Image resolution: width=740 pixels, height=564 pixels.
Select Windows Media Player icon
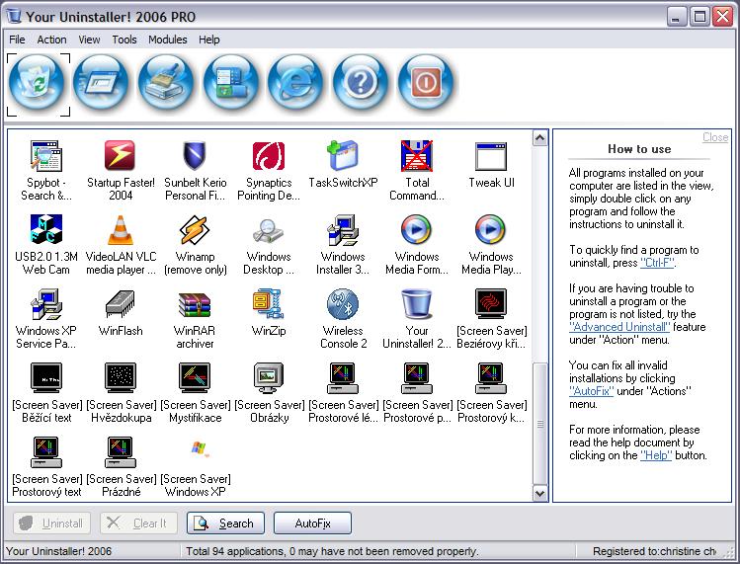point(491,229)
